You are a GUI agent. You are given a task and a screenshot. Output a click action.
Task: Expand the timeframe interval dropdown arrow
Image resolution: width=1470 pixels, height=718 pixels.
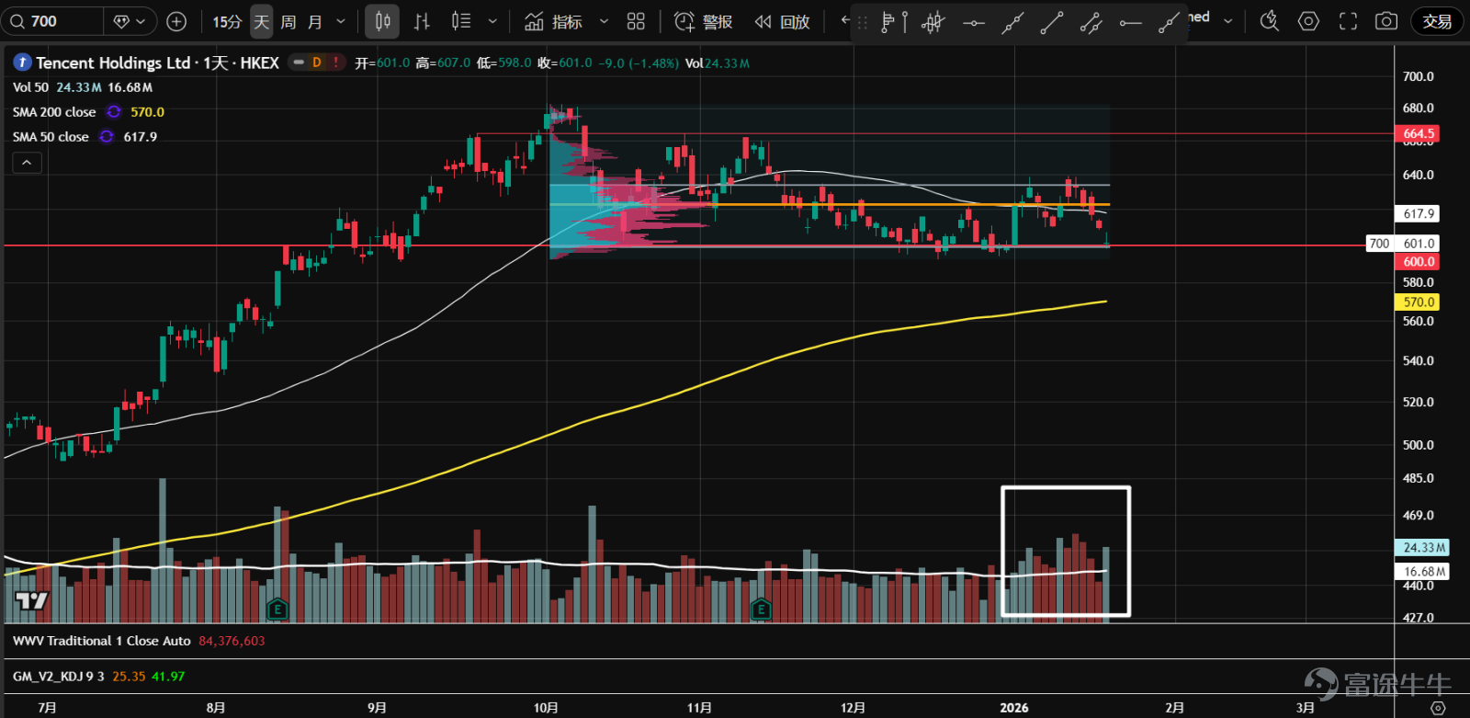click(341, 21)
